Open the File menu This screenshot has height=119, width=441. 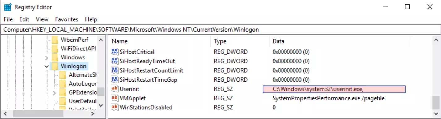(8, 19)
